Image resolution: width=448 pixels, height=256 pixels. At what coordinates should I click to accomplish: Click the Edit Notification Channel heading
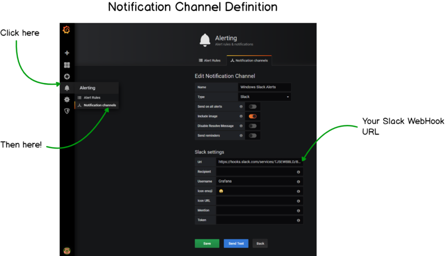tap(225, 76)
